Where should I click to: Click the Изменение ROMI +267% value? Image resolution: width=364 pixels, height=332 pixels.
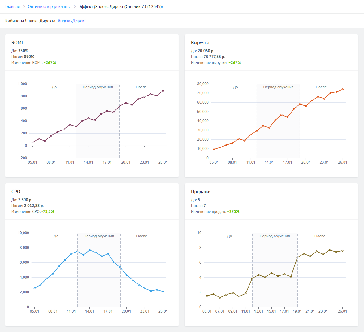50,62
